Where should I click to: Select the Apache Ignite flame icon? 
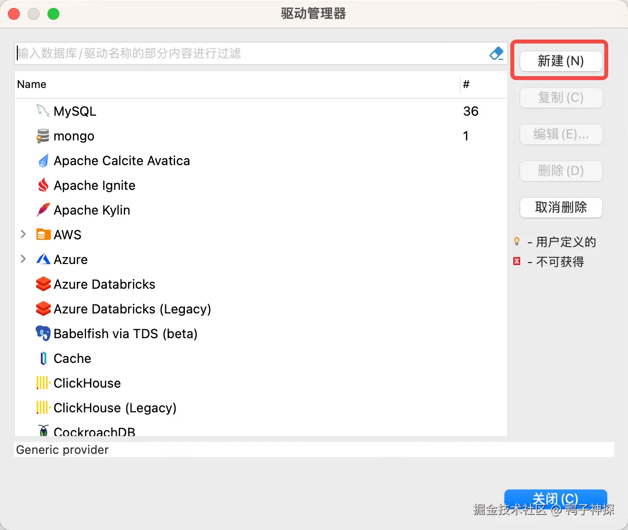43,185
